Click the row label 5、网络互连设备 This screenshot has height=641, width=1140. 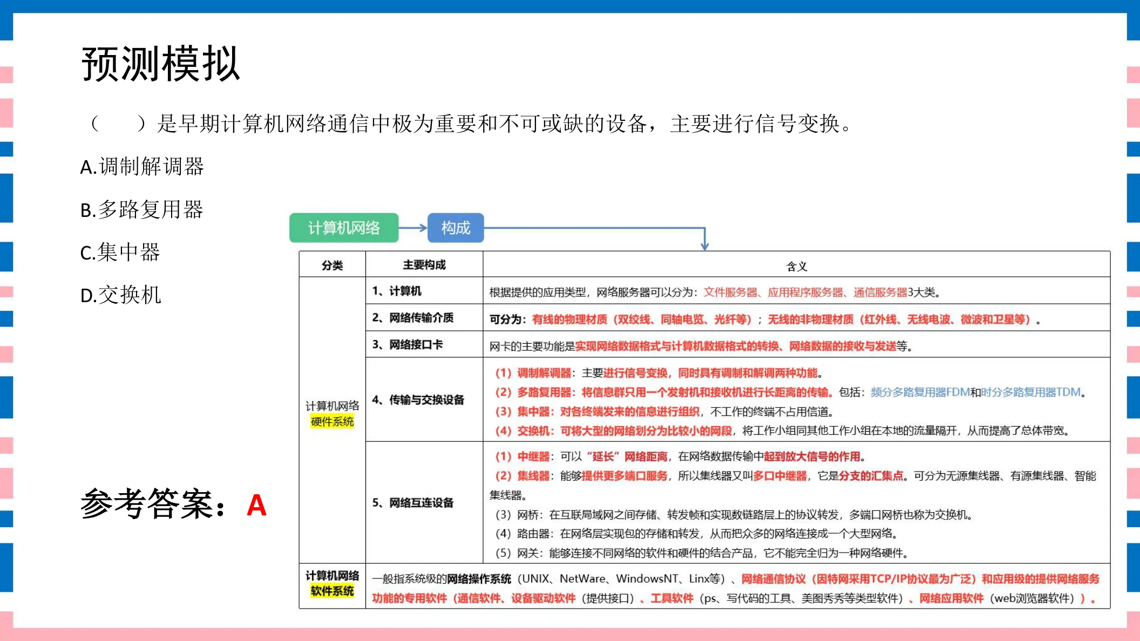point(413,503)
